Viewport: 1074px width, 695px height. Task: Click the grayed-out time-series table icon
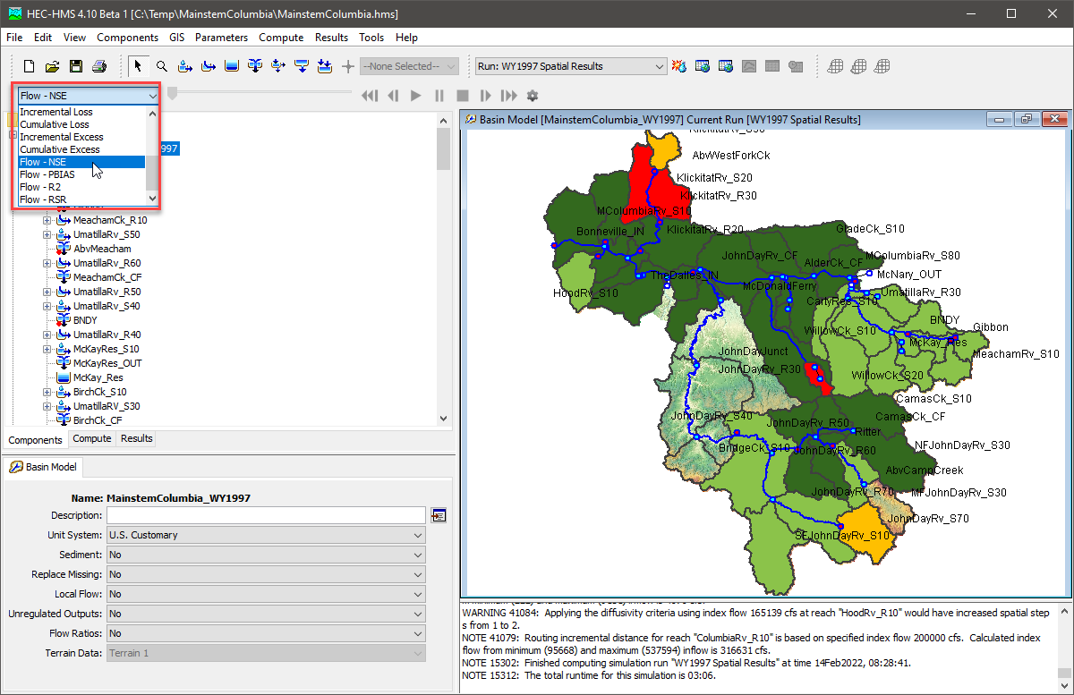796,66
